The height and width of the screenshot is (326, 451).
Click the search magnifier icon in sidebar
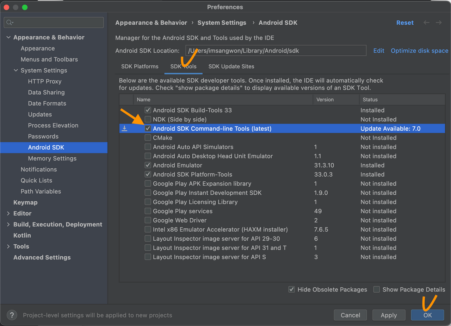tap(10, 23)
